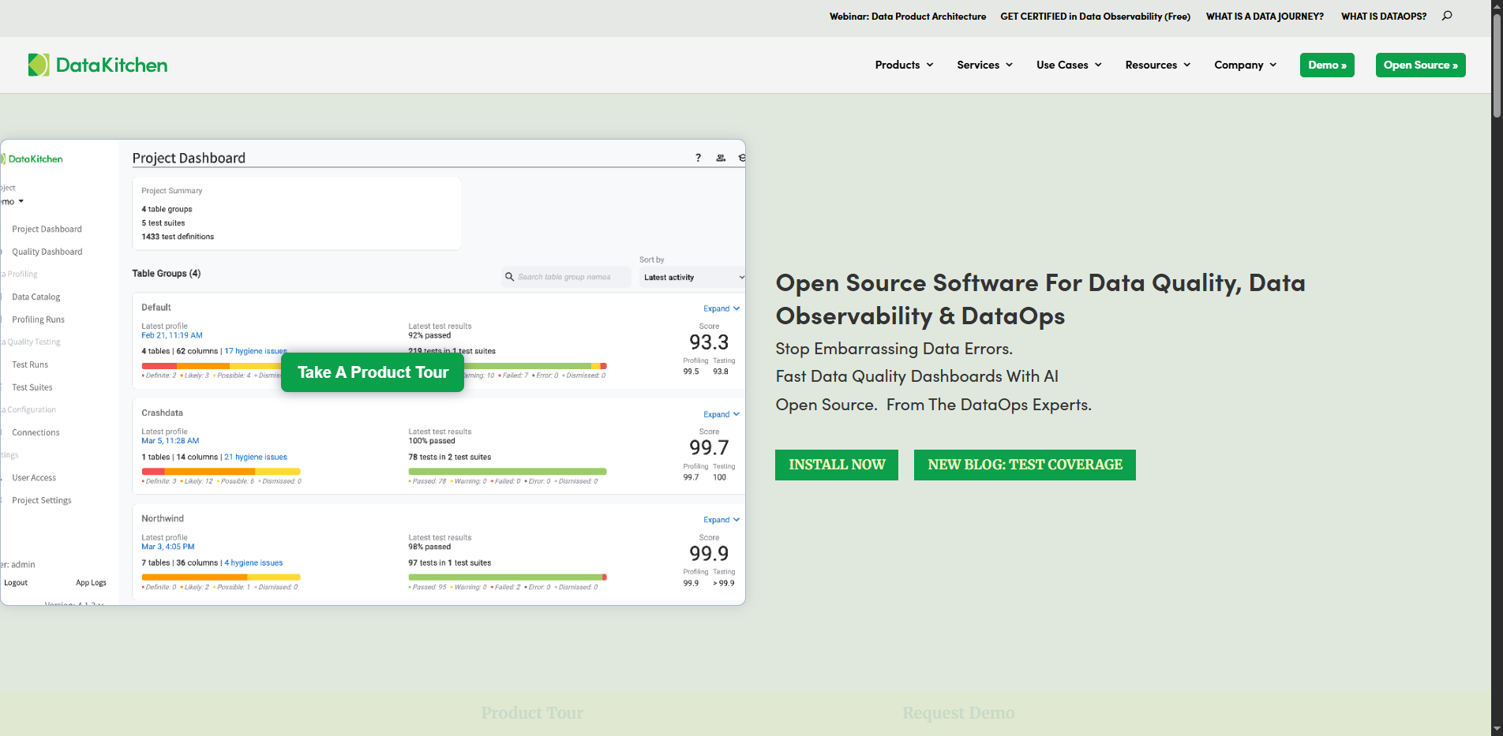Click the Mar 5, 11:28 AM profile link
The width and height of the screenshot is (1503, 736).
[171, 441]
